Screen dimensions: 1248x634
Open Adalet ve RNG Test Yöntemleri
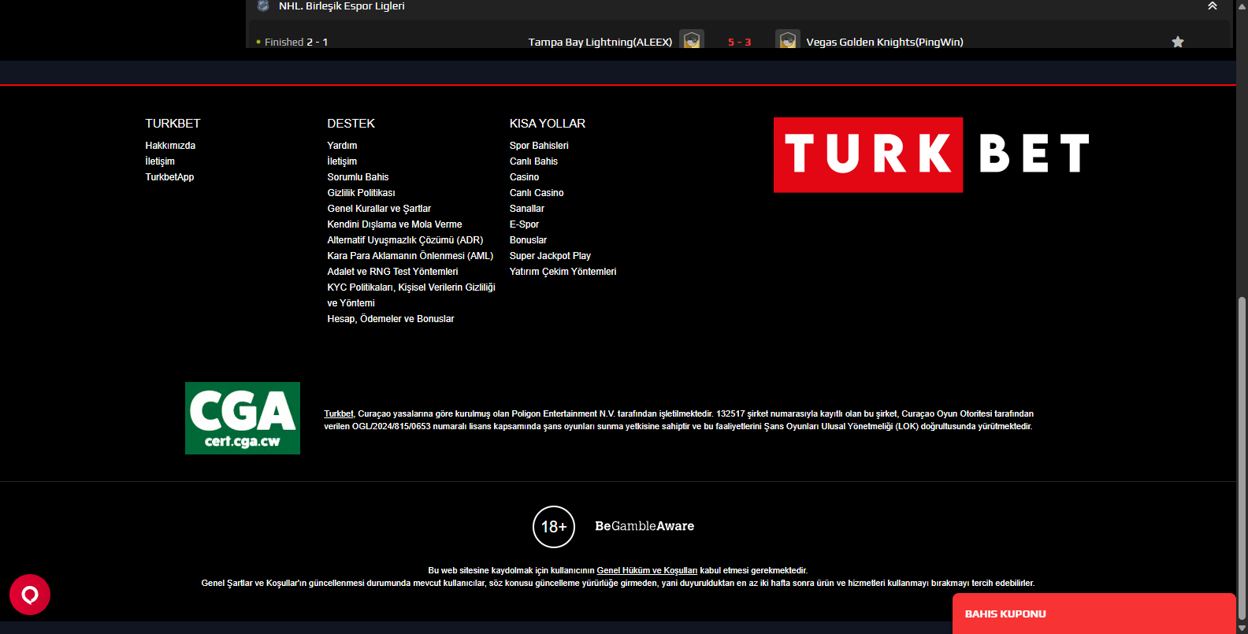pyautogui.click(x=392, y=272)
